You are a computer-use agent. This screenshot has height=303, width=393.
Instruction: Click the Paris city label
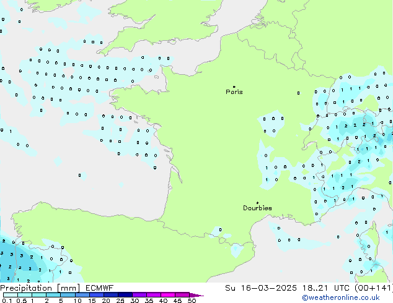pyautogui.click(x=234, y=92)
